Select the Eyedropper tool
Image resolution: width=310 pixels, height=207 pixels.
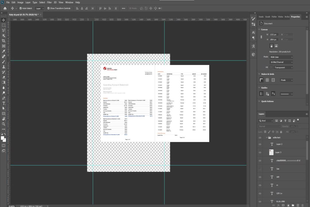pos(4,51)
